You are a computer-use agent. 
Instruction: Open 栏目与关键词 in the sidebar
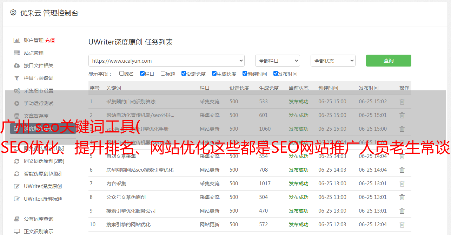point(39,78)
